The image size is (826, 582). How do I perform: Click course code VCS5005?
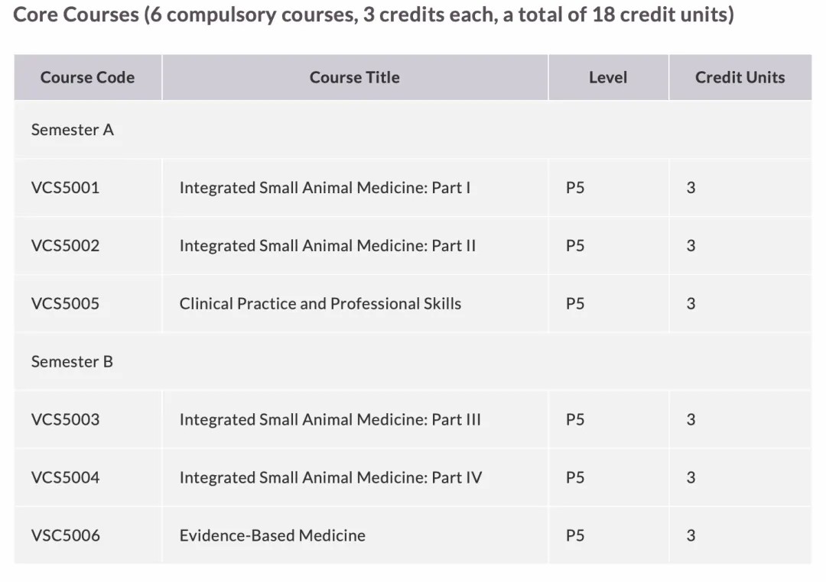(x=65, y=304)
